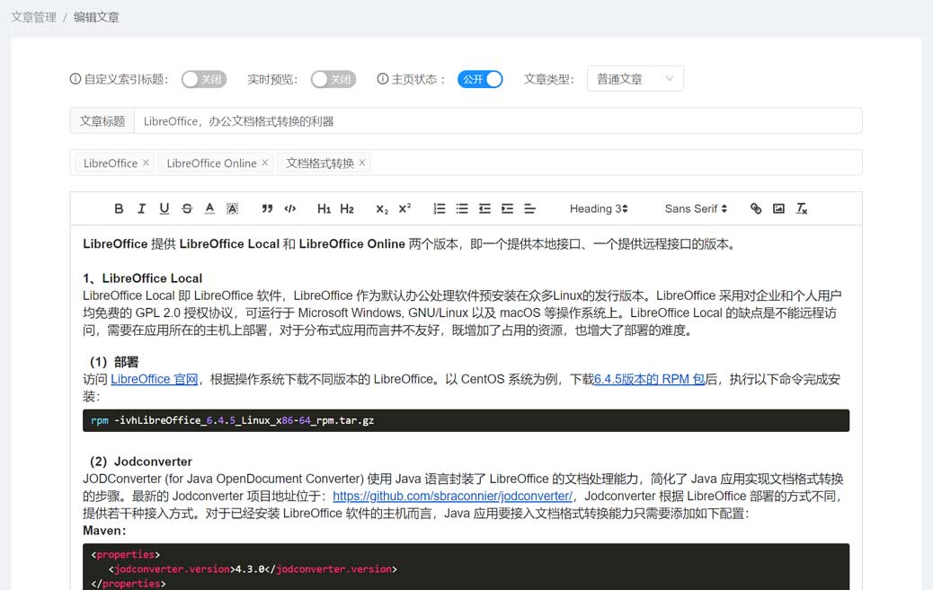Open the 6.4.5版本的 RPM 包 link
The image size is (933, 590).
coord(649,380)
